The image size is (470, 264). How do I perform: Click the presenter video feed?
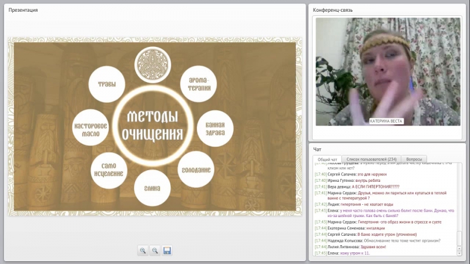[x=388, y=72]
